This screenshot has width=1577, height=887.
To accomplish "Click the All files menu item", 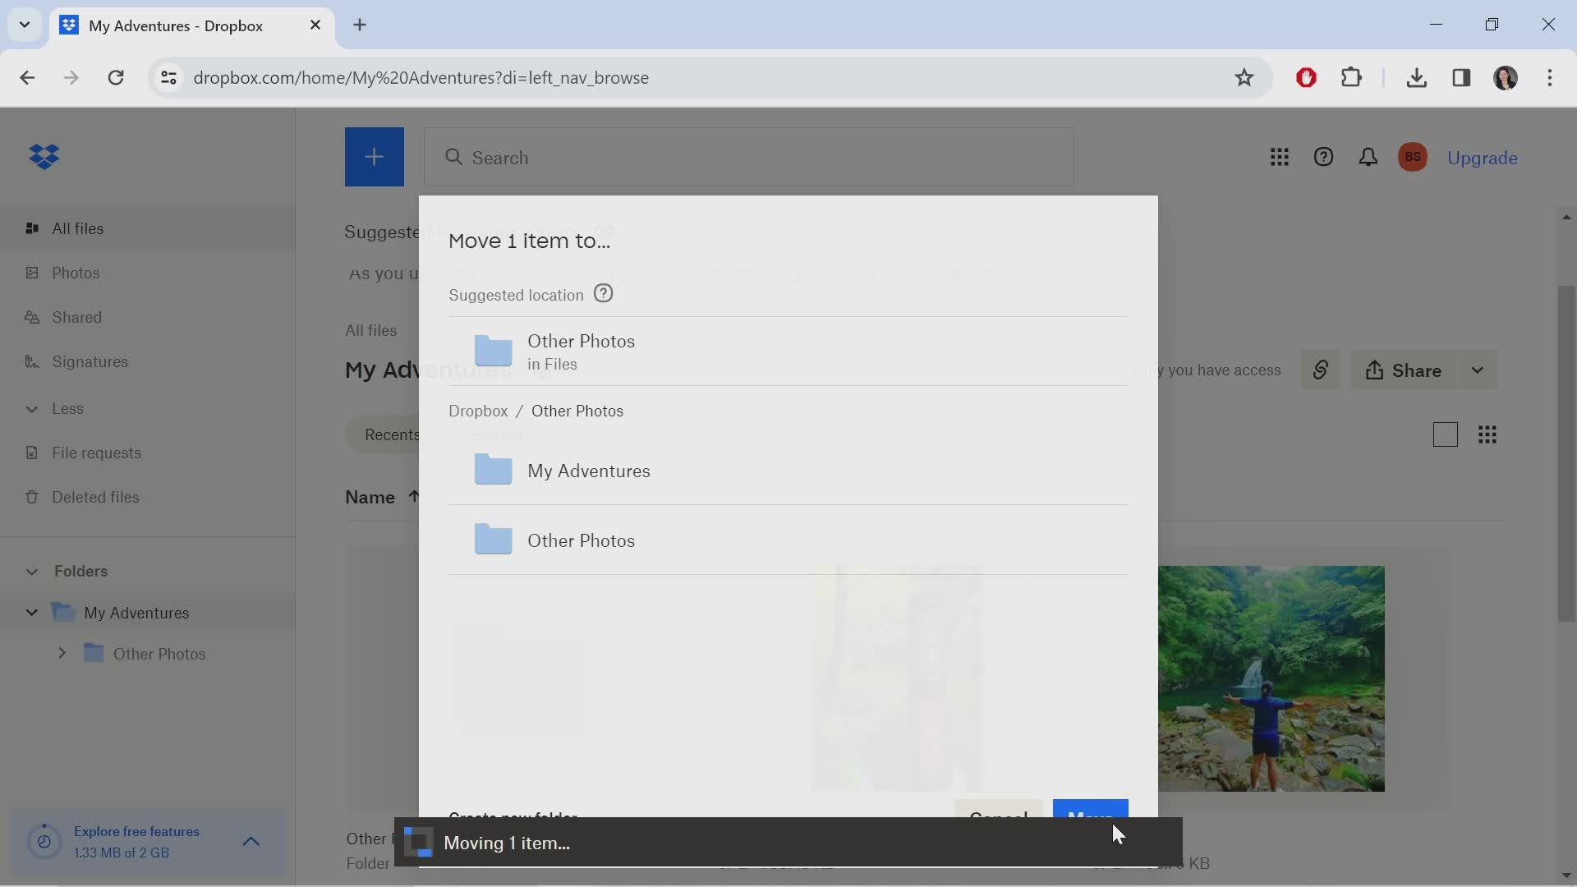I will [78, 227].
